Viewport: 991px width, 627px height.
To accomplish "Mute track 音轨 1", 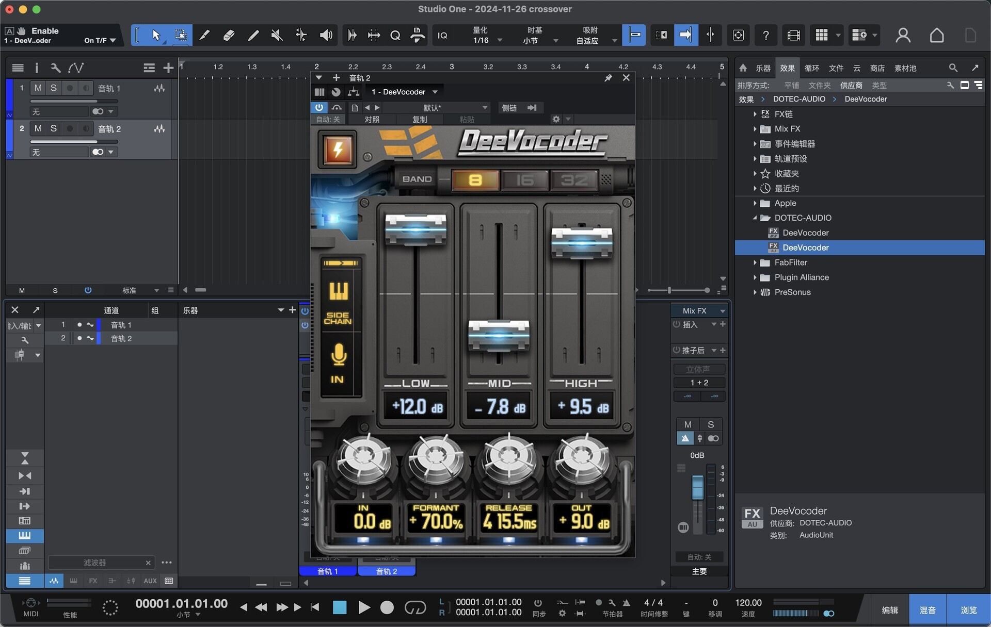I will click(x=38, y=88).
